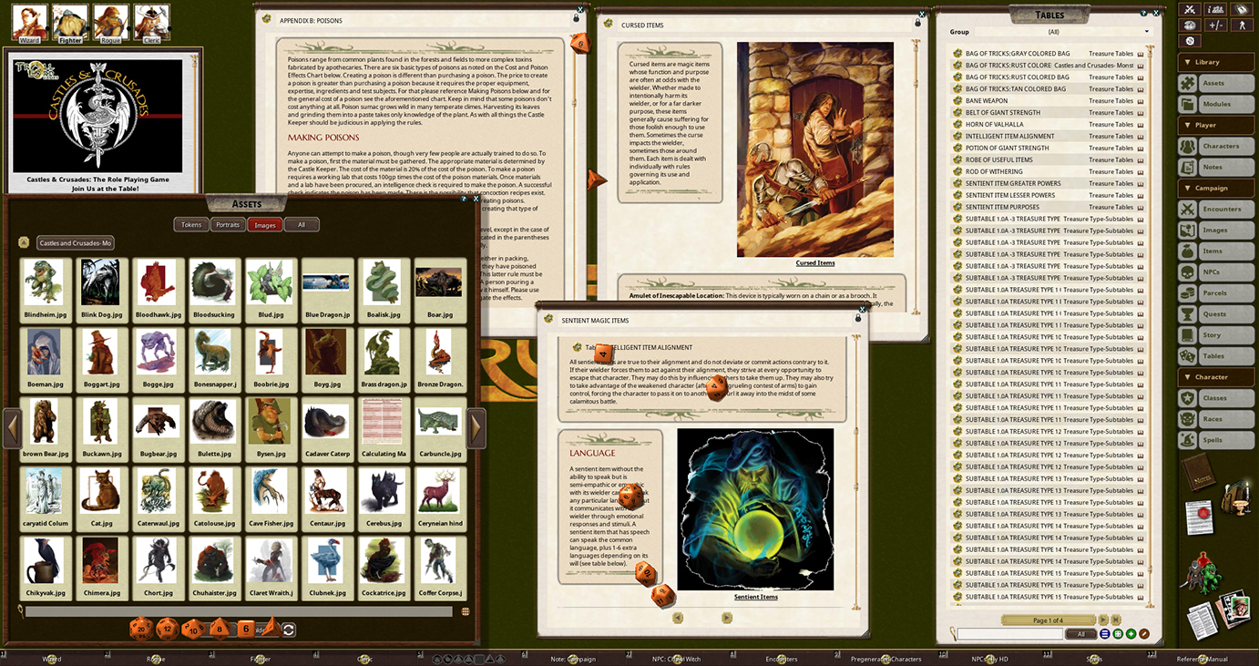Click the Images button in sidebar
1259x666 pixels.
point(1226,230)
